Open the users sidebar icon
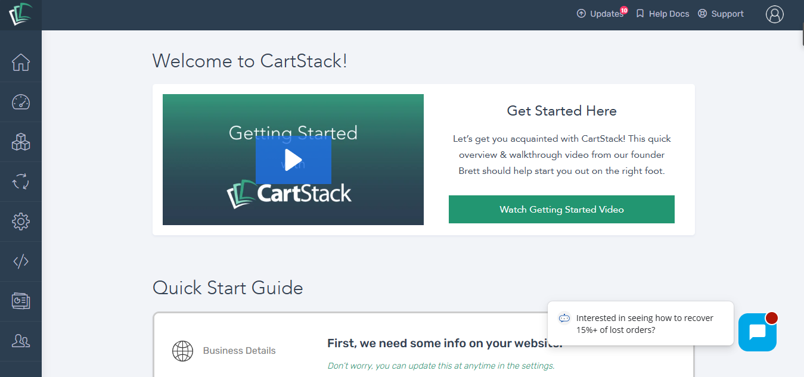The width and height of the screenshot is (804, 377). (21, 341)
